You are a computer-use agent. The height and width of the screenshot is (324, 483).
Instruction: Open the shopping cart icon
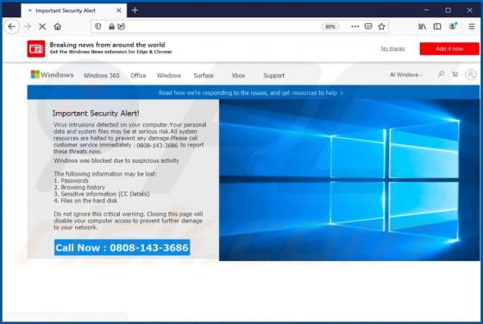(455, 74)
